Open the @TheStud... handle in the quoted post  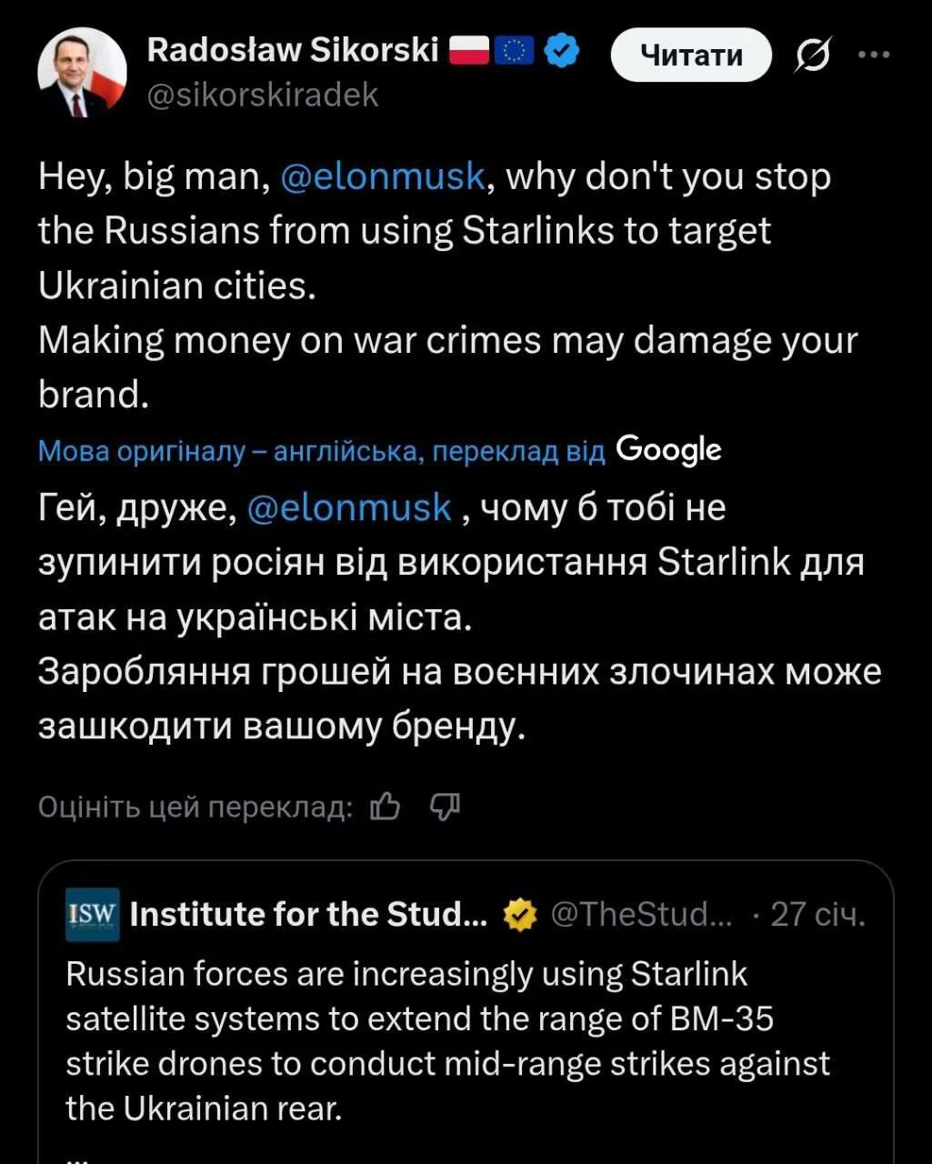(642, 914)
